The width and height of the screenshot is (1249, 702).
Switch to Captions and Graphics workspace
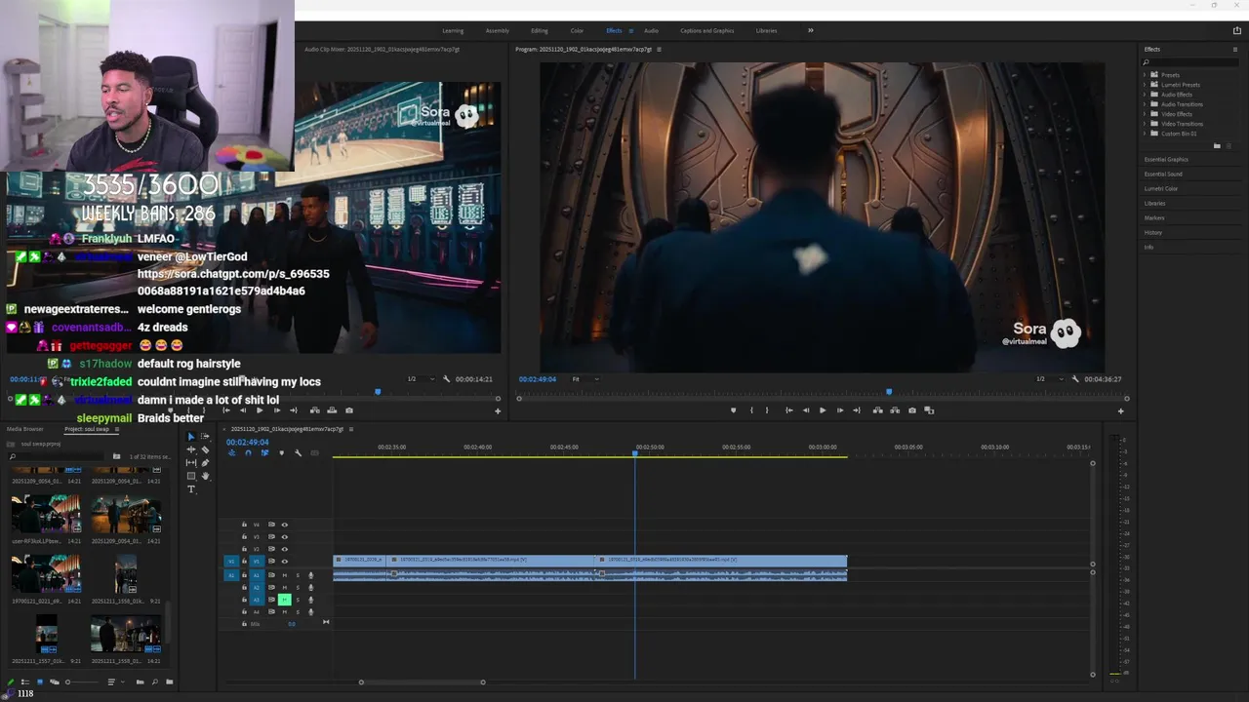pos(706,30)
